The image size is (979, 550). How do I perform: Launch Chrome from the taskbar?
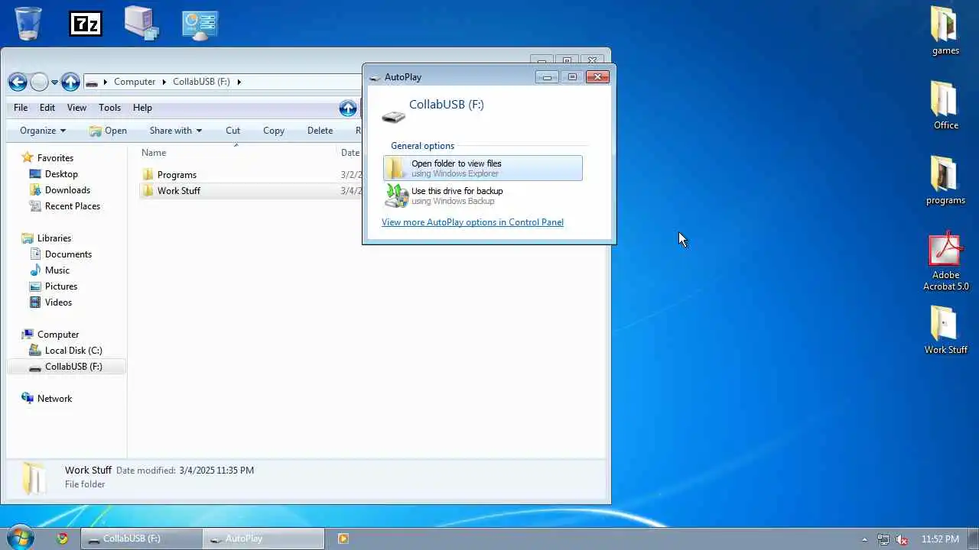coord(63,539)
